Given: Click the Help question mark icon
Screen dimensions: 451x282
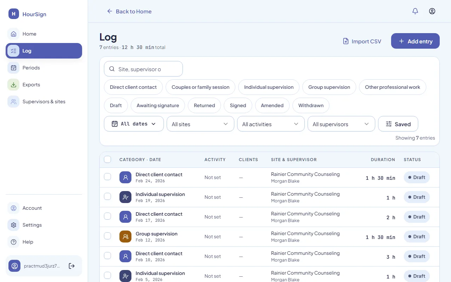Looking at the screenshot, I should (13, 242).
